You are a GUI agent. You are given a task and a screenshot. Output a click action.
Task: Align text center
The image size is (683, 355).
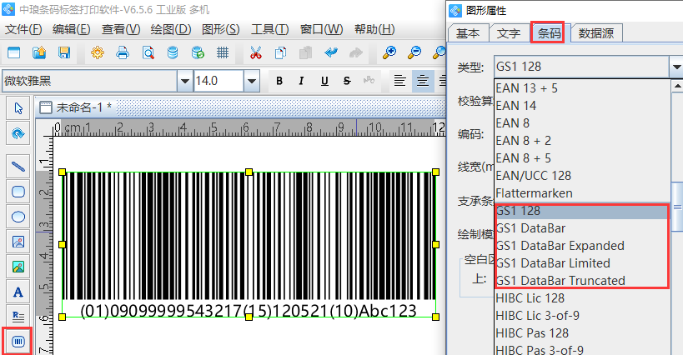(423, 81)
